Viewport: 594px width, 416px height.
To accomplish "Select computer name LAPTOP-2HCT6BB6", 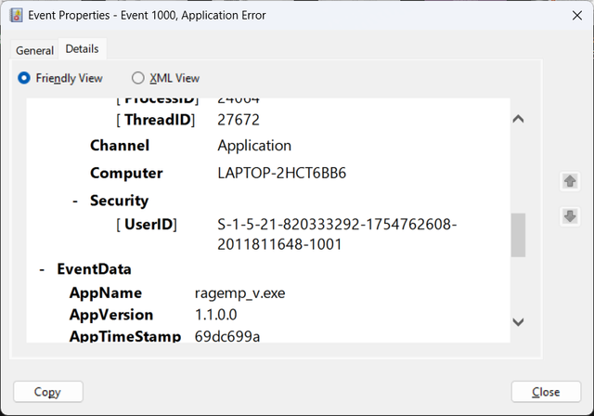I will pyautogui.click(x=282, y=173).
